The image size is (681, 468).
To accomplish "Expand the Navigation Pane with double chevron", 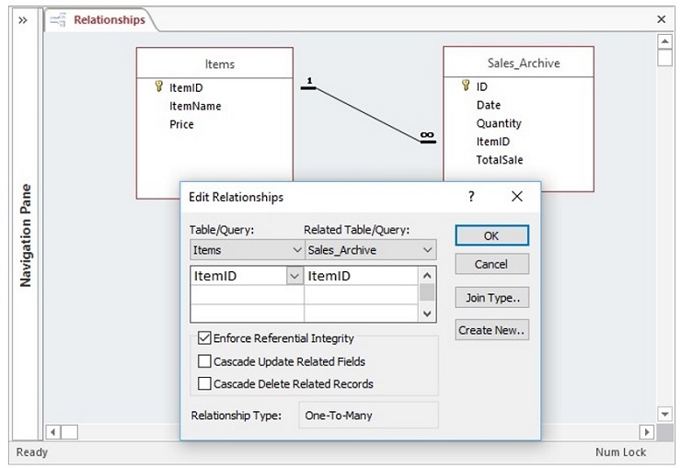I will [23, 19].
